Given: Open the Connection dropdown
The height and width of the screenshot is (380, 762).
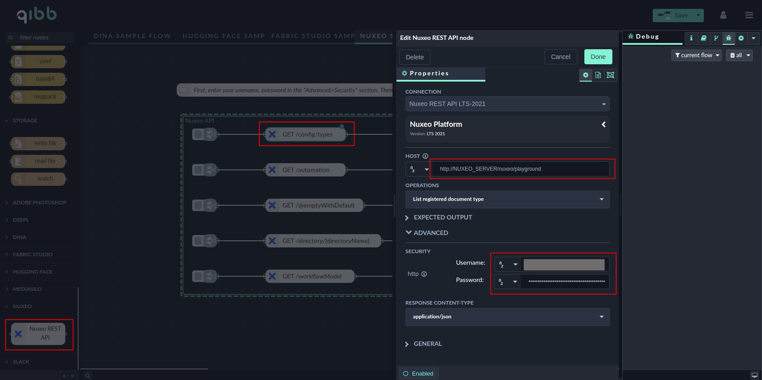Looking at the screenshot, I should 507,104.
